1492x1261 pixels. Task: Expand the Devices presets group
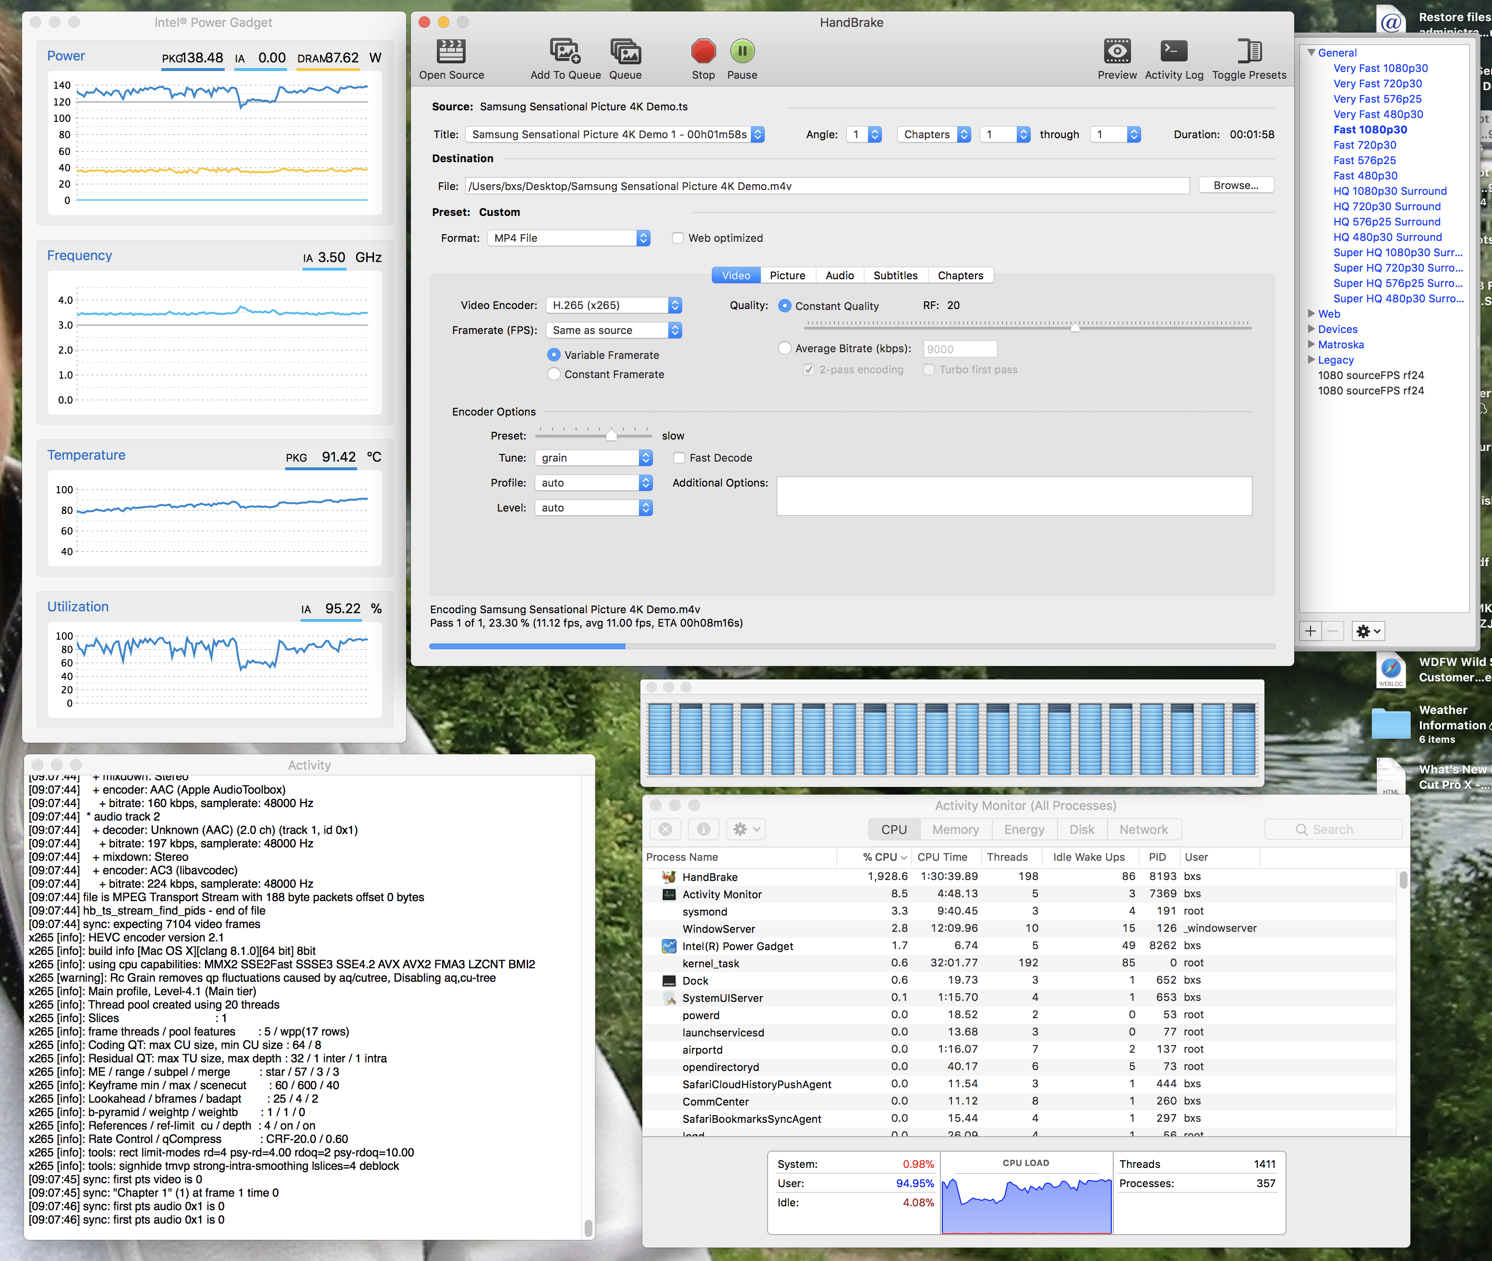click(x=1311, y=329)
